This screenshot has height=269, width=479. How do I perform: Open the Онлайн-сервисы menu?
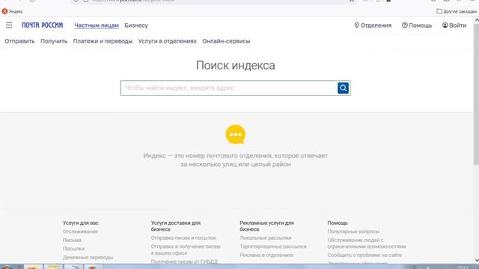click(226, 41)
